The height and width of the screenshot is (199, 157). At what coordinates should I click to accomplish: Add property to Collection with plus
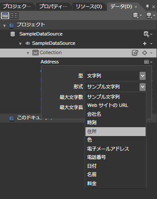coord(145,53)
